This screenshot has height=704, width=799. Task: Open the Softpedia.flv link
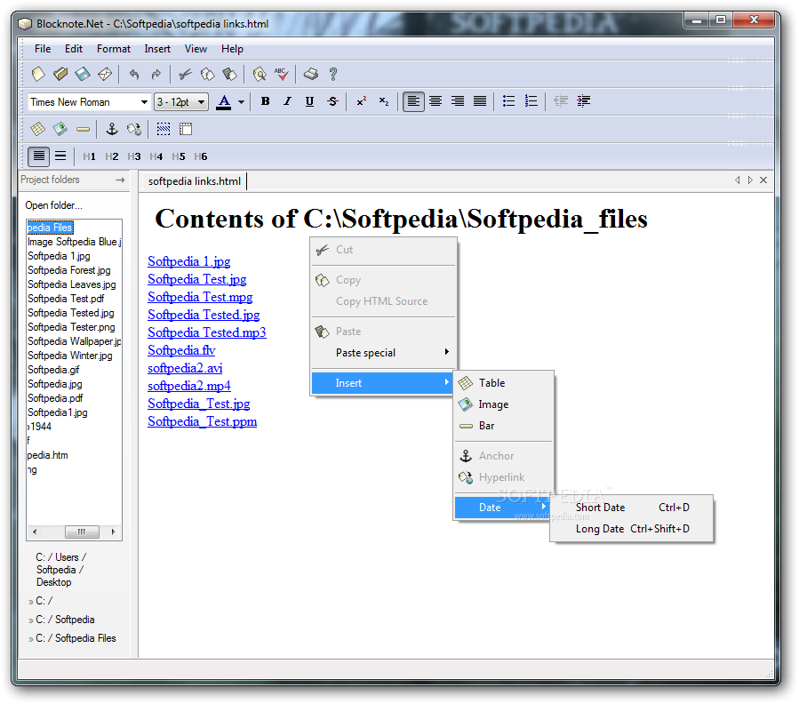[x=181, y=350]
